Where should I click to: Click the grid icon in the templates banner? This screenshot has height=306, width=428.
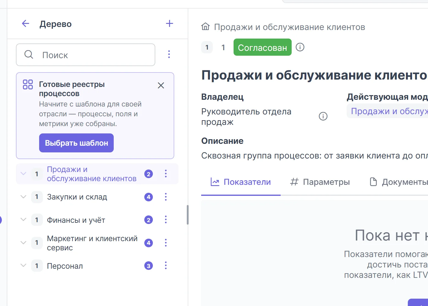pyautogui.click(x=28, y=84)
